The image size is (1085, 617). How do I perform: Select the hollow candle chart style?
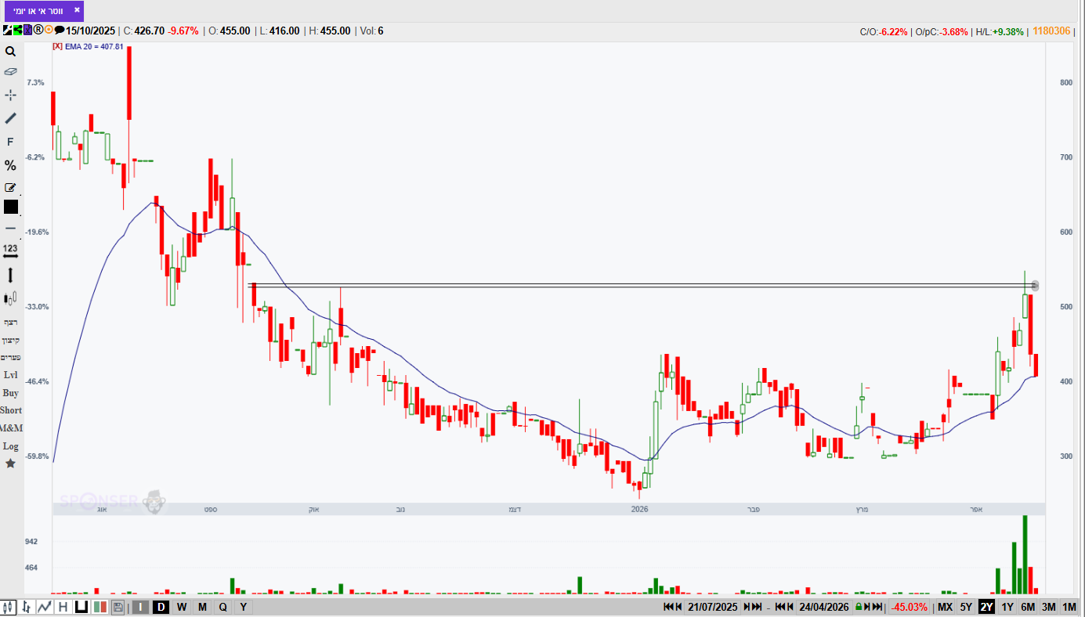(x=81, y=607)
